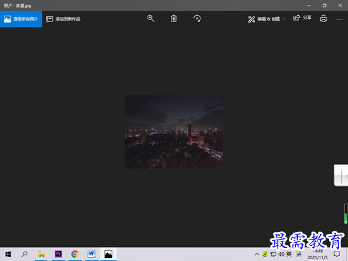The image size is (348, 261).
Task: Open taskbar search magnifier
Action: pyautogui.click(x=24, y=254)
